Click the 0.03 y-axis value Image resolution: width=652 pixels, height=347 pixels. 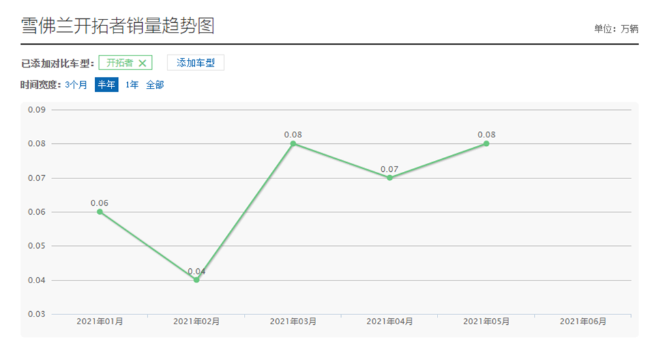(x=37, y=314)
